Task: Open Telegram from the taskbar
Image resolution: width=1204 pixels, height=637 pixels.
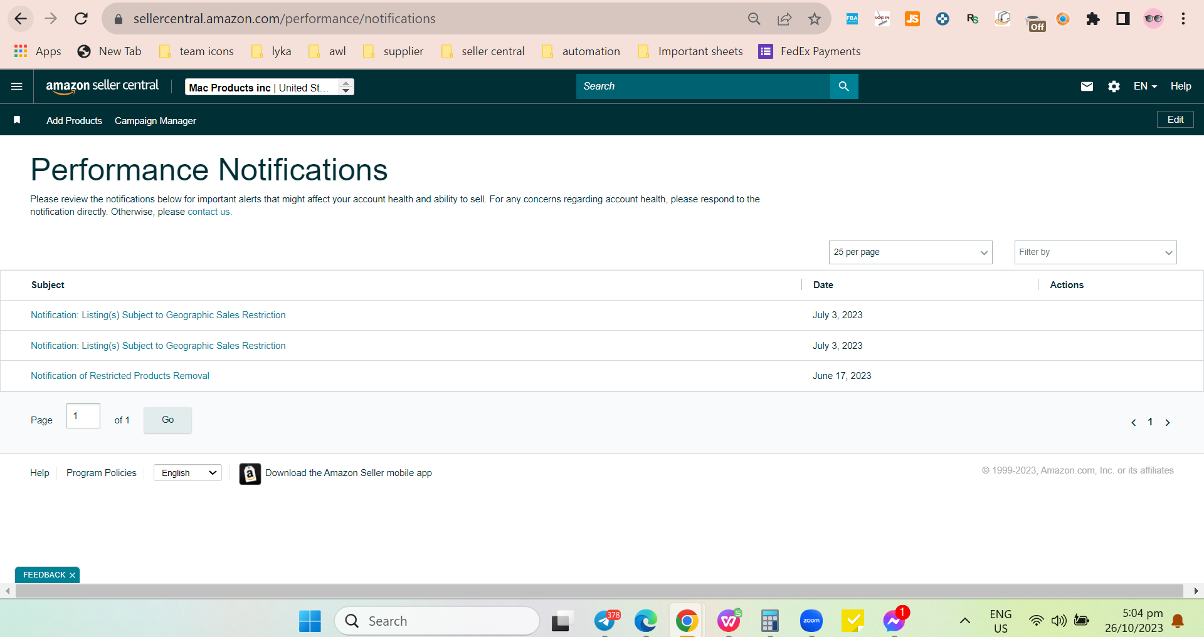Action: (606, 621)
